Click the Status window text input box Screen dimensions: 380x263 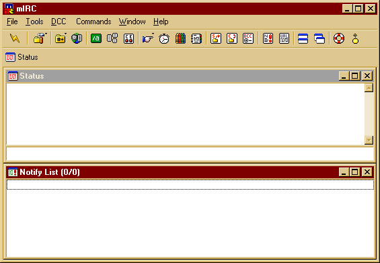click(x=190, y=153)
